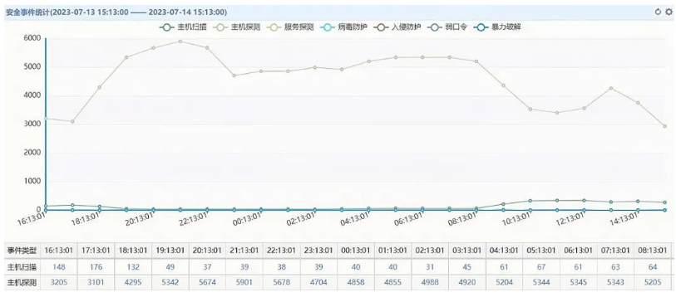Image resolution: width=676 pixels, height=302 pixels.
Task: Toggle the 主机探测 legend series
Action: tap(237, 28)
